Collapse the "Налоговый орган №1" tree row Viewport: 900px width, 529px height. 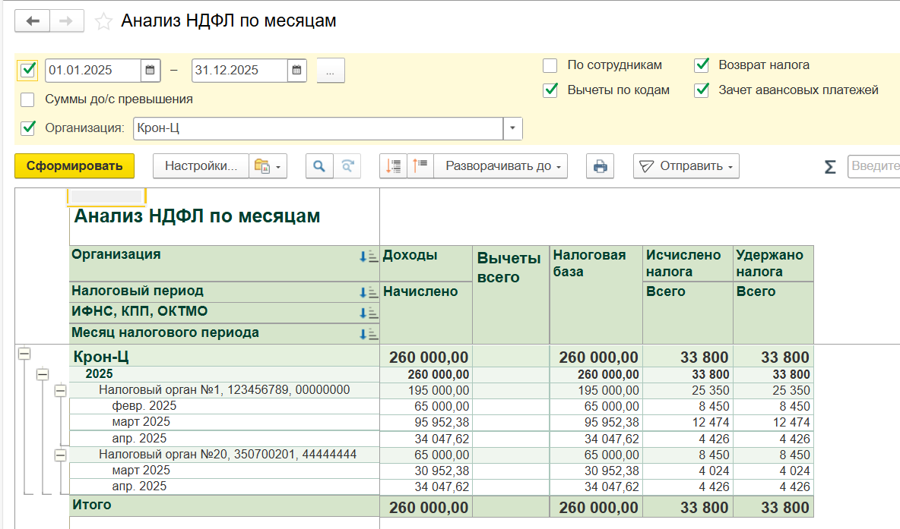tap(59, 389)
